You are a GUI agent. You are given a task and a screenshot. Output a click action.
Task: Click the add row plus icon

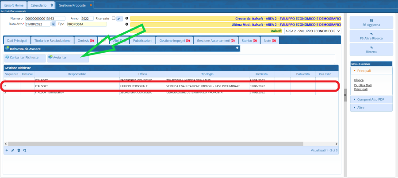tap(7, 151)
